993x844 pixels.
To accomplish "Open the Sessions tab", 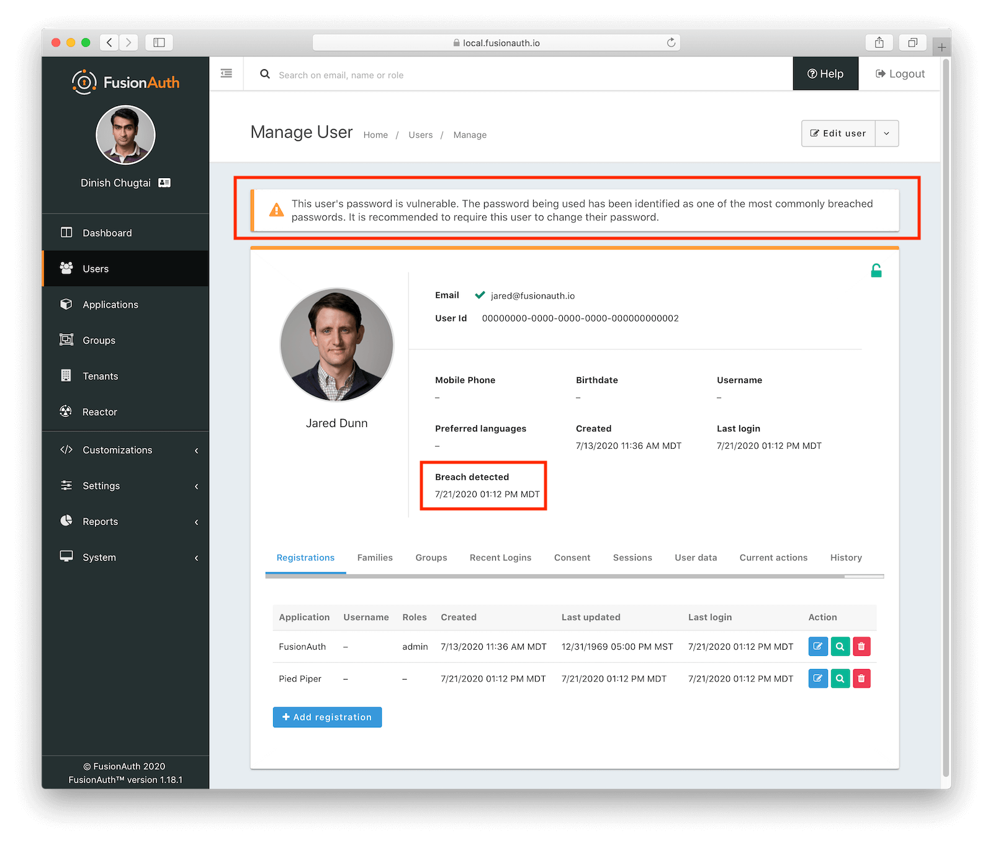I will pos(632,557).
